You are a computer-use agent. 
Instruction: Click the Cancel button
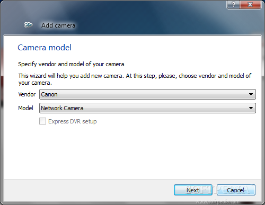[236, 190]
